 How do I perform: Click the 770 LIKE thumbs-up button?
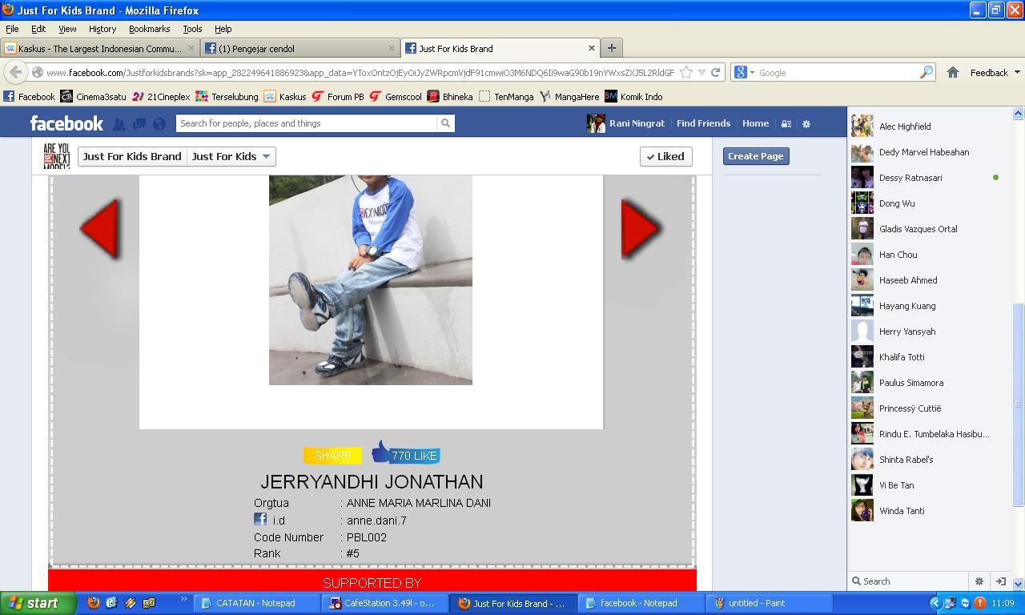click(406, 453)
